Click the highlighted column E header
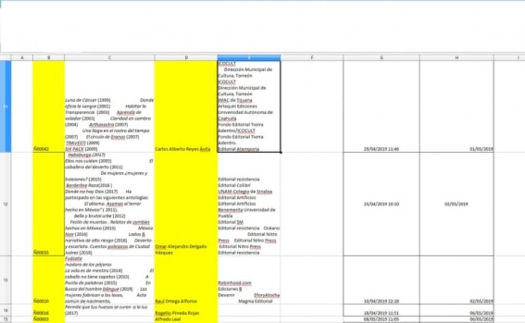This screenshot has width=525, height=323. pos(249,58)
